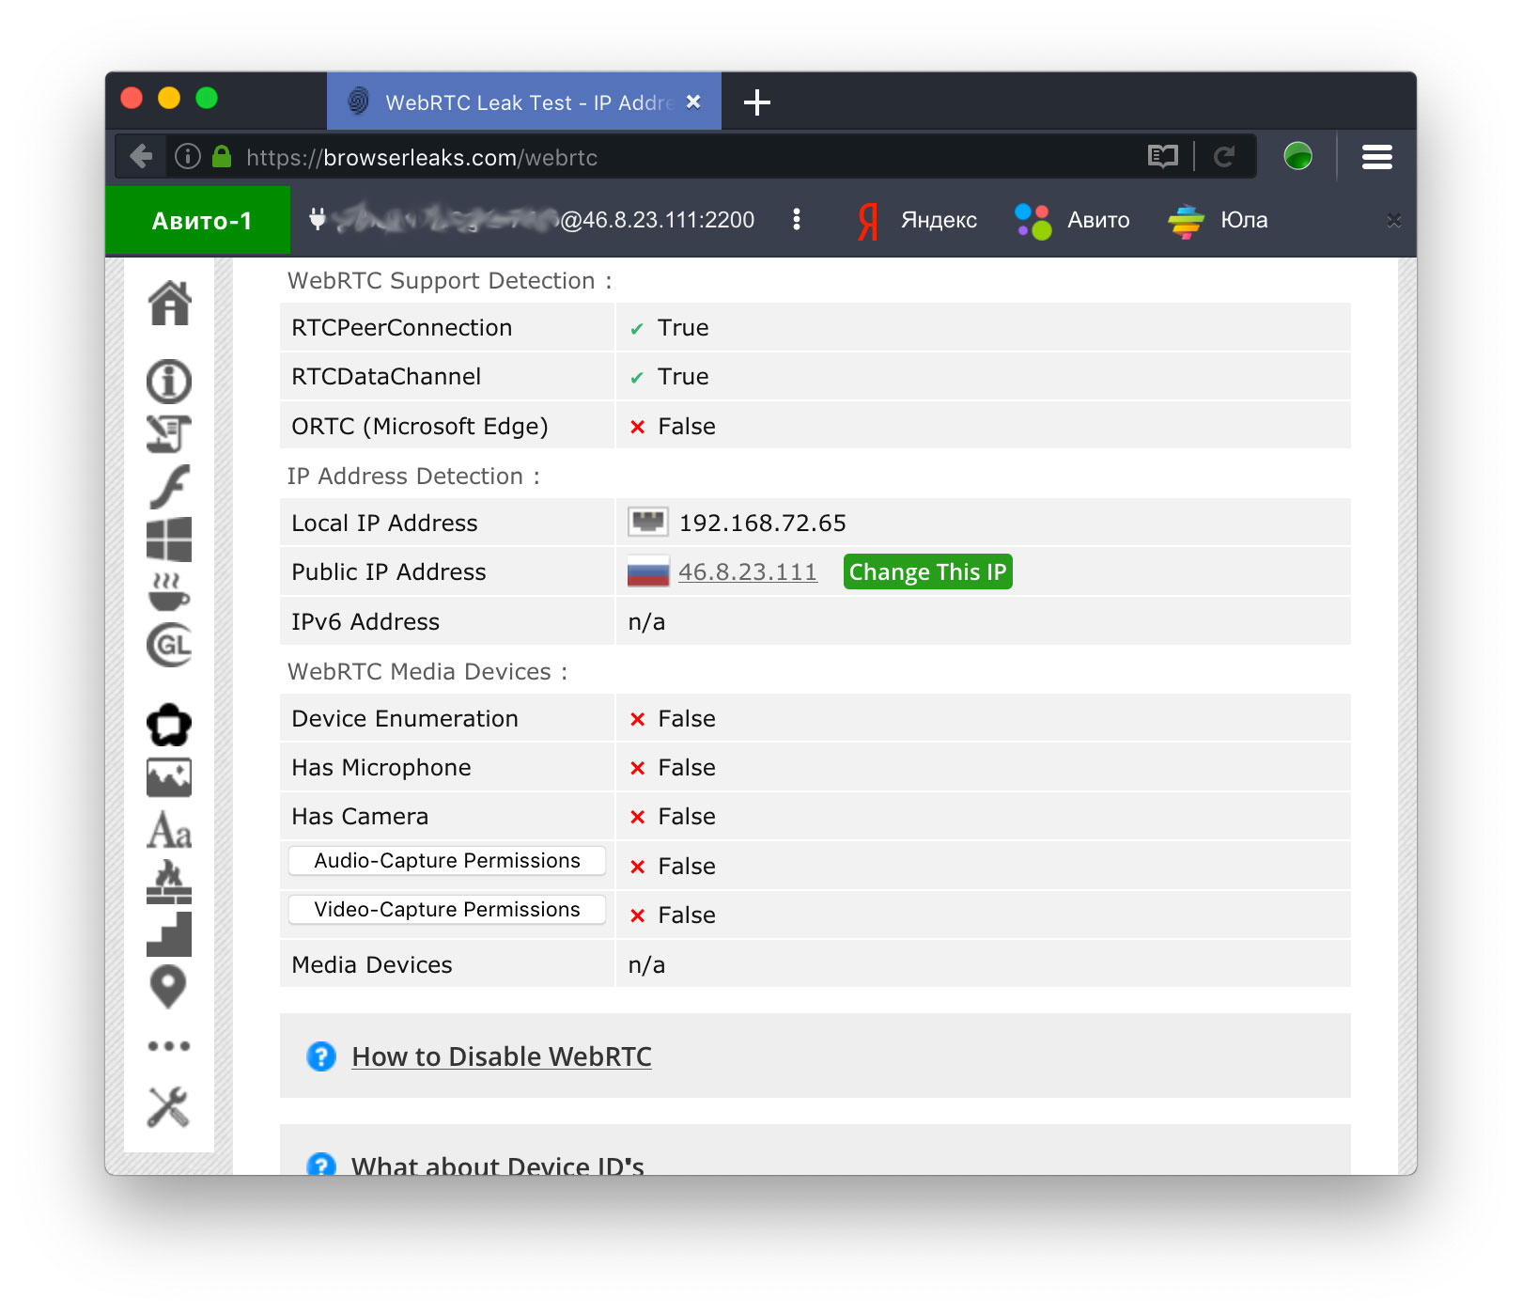Screen dimensions: 1522x1314
Task: Open the JavaScript scroll icon in sidebar
Action: (169, 433)
